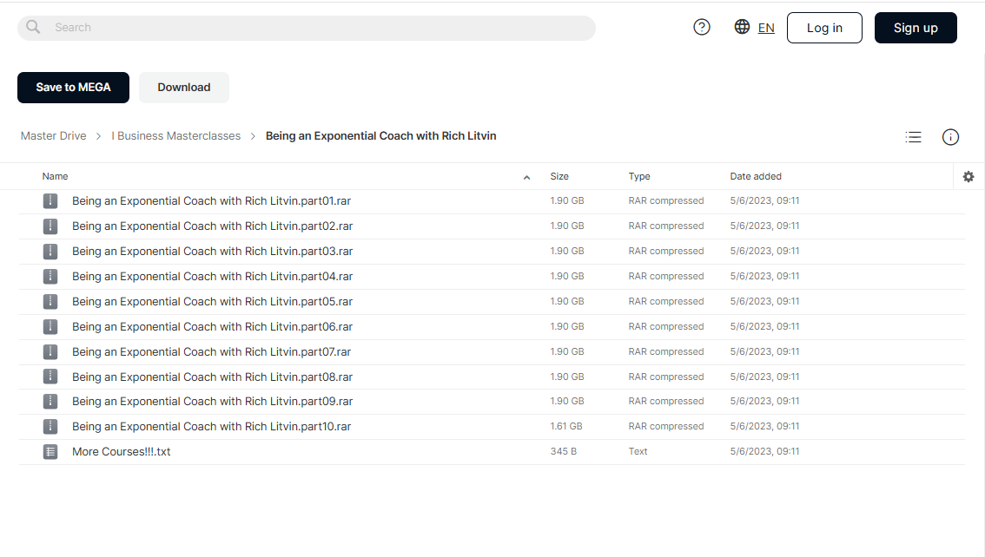This screenshot has width=985, height=557.
Task: Click 1.90 GB size of part05
Action: point(567,301)
